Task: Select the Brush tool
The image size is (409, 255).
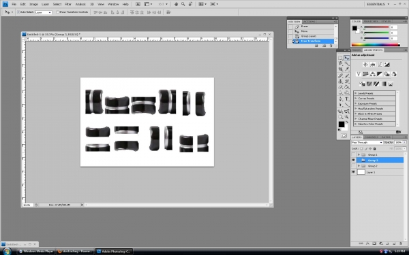Action: coord(347,75)
